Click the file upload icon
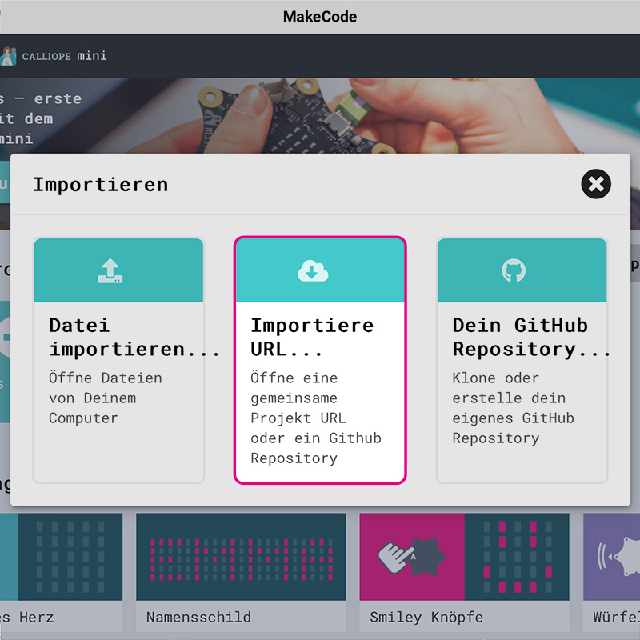The width and height of the screenshot is (640, 640). click(110, 270)
